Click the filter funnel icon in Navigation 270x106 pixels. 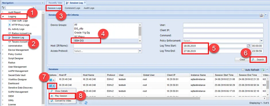[3, 8]
